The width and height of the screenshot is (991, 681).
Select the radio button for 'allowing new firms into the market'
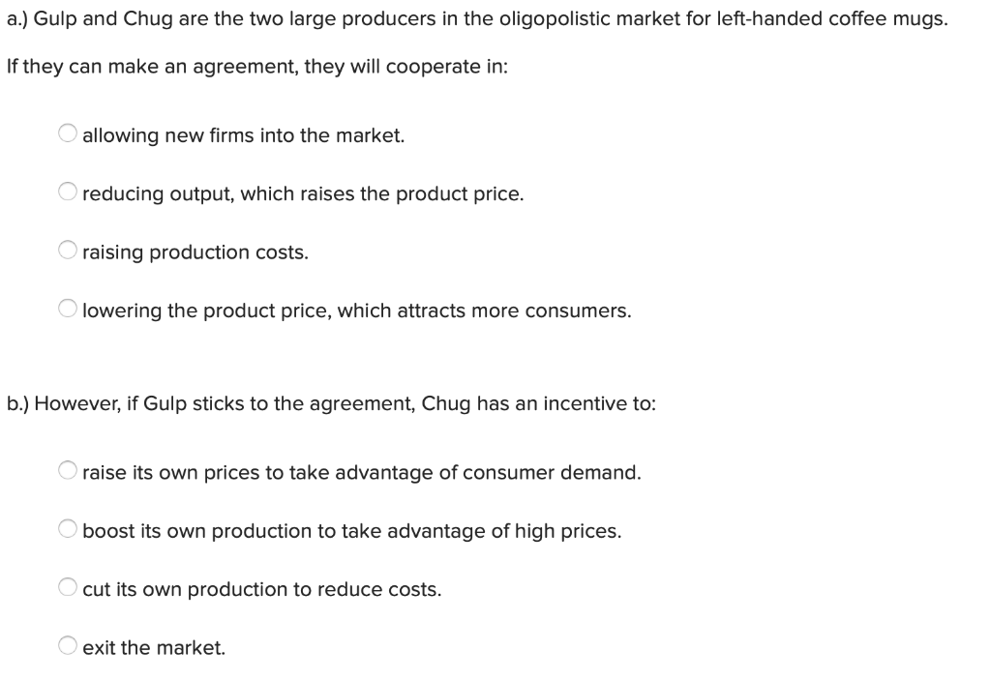[67, 133]
